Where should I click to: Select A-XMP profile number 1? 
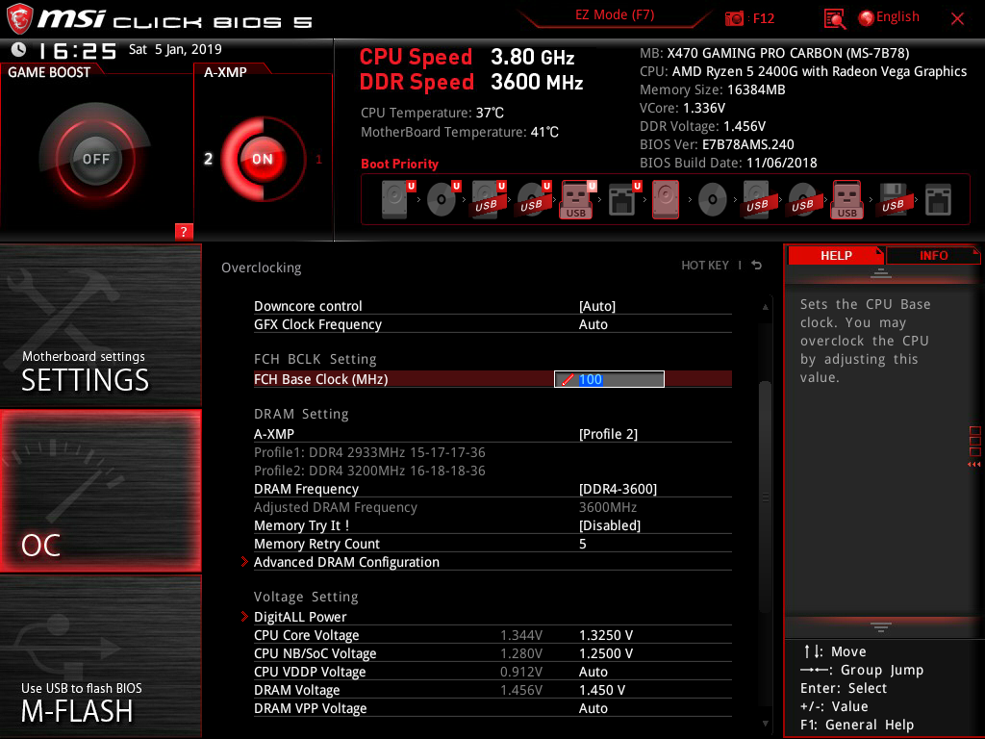click(x=318, y=159)
